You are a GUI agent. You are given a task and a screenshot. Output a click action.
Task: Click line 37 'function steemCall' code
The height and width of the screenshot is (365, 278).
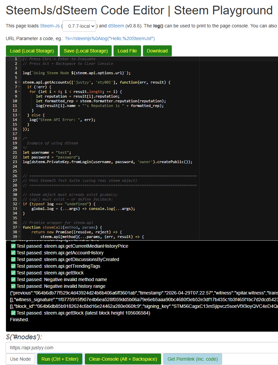[x=62, y=227]
